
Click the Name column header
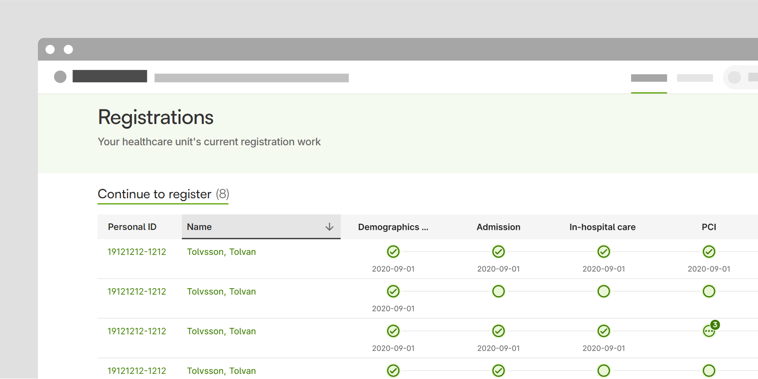click(261, 227)
